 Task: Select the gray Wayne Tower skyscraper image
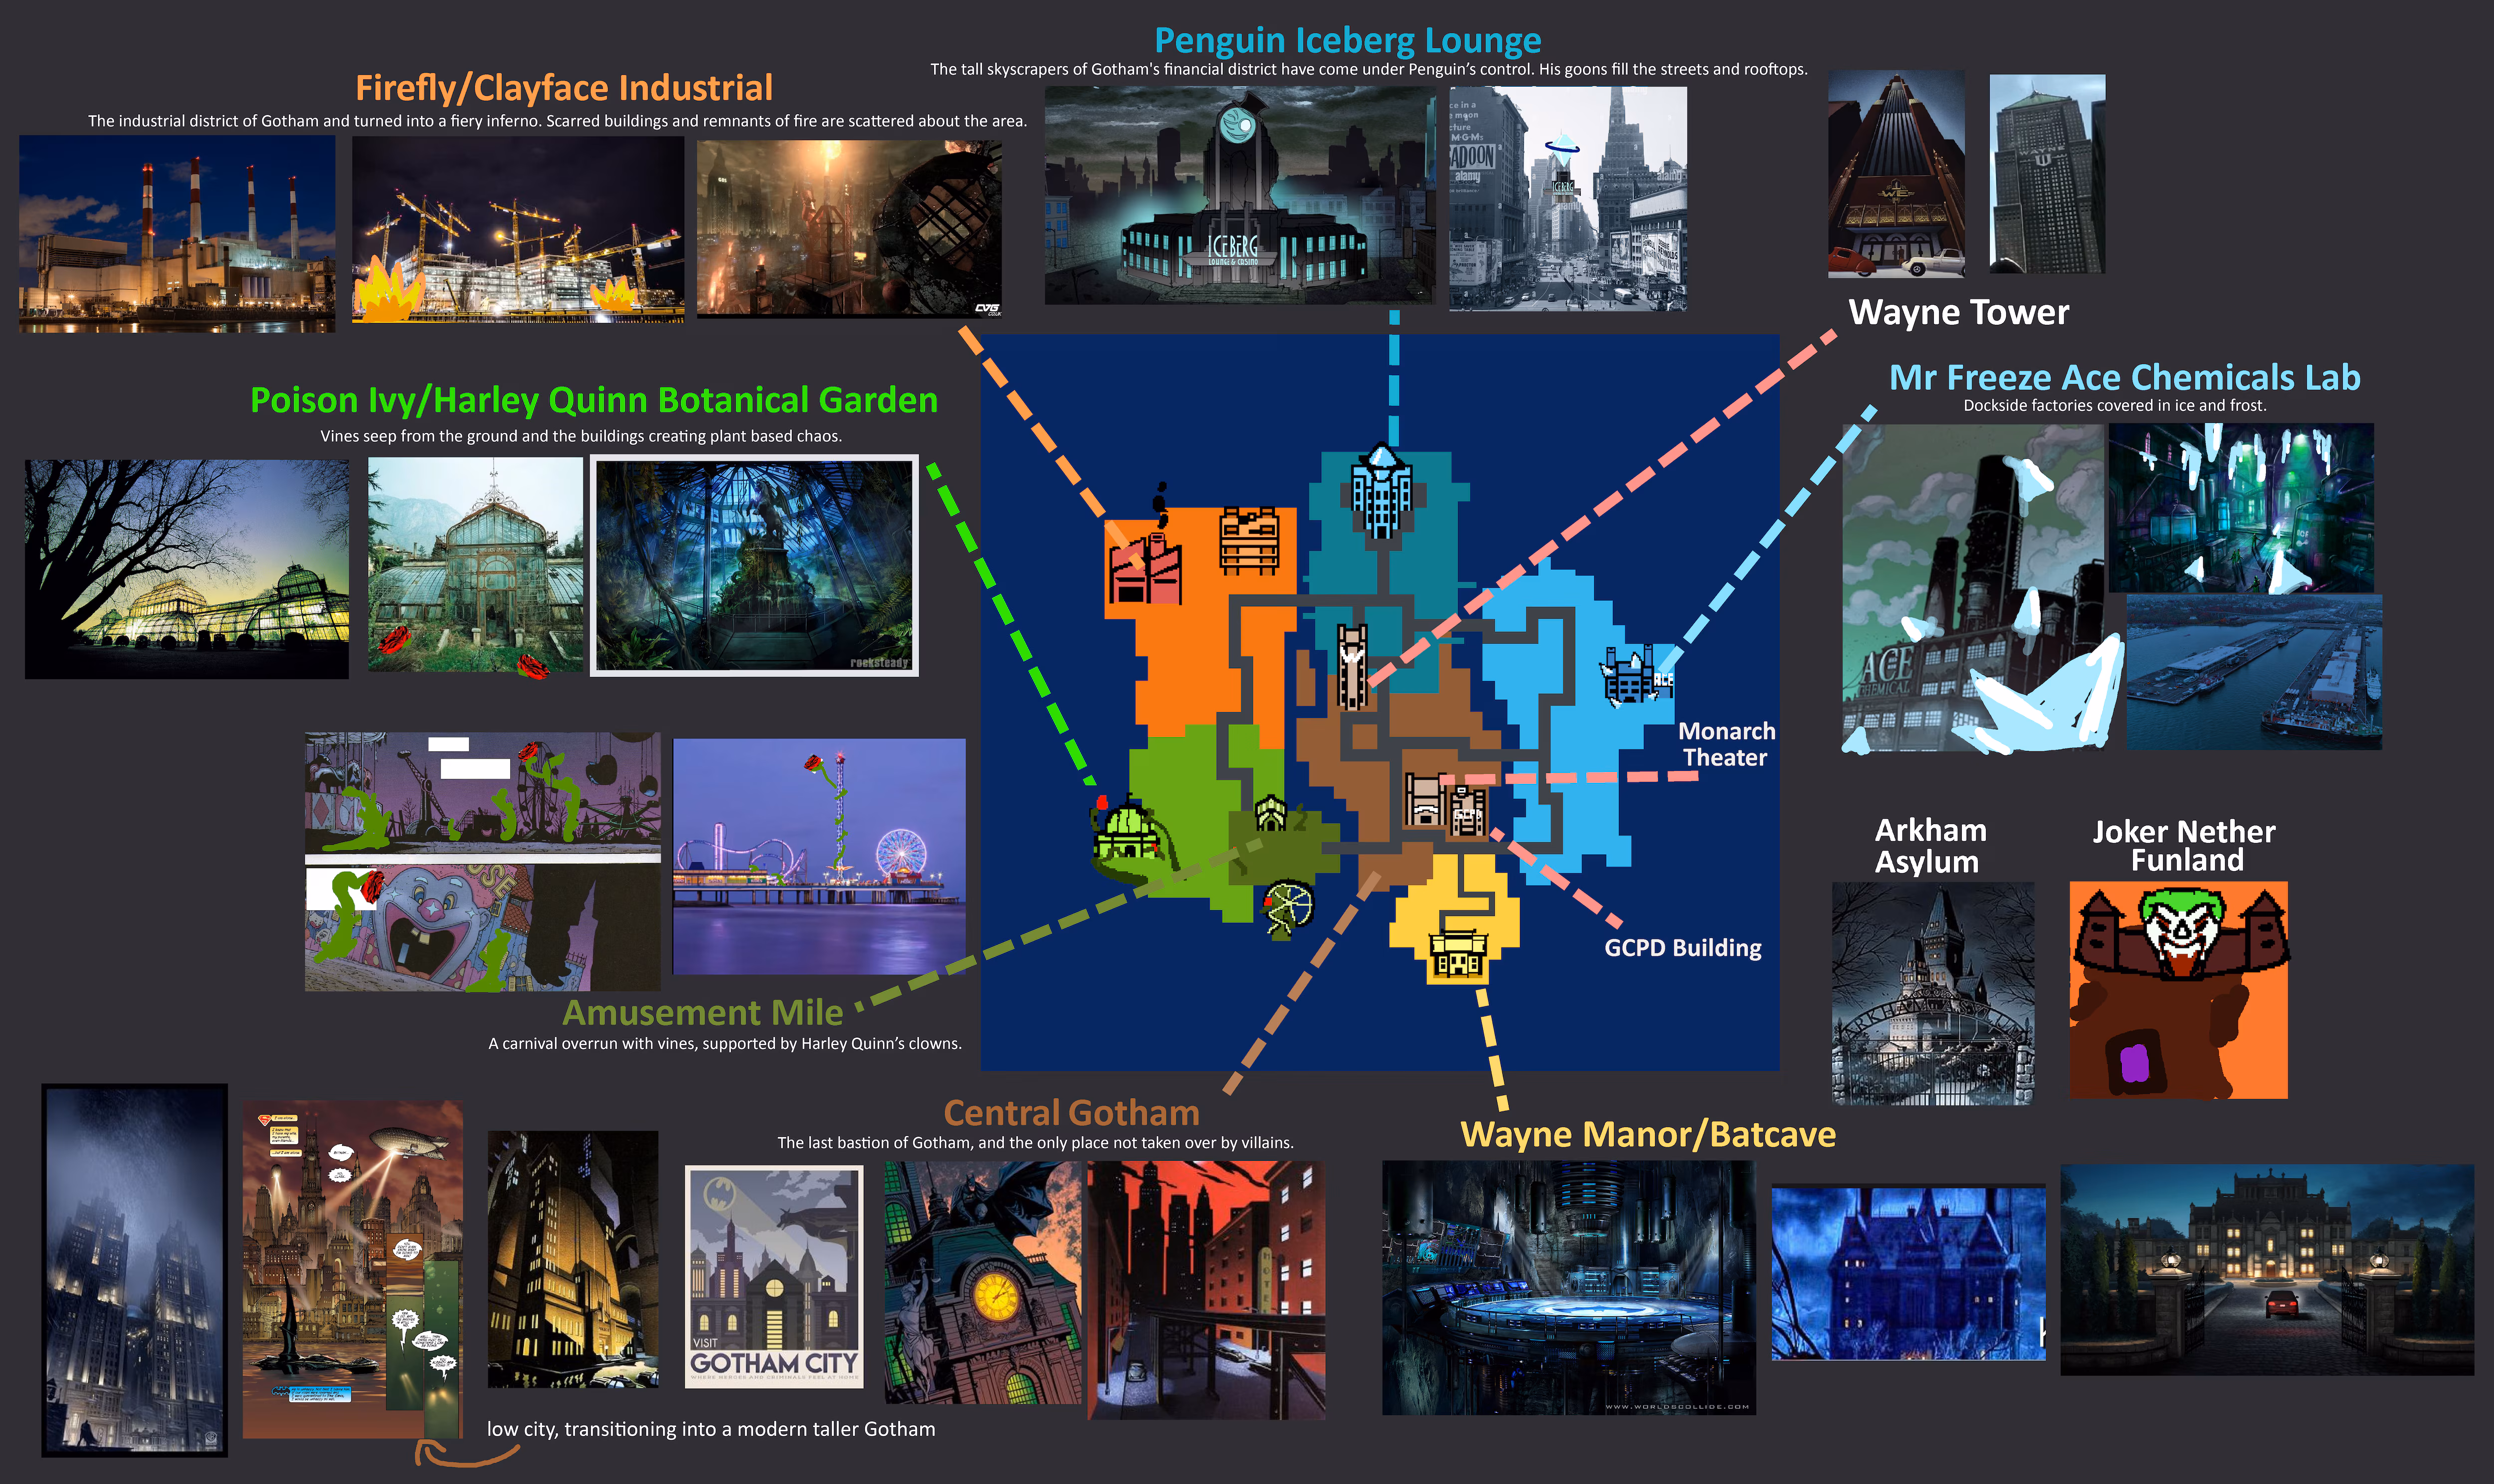click(2047, 174)
